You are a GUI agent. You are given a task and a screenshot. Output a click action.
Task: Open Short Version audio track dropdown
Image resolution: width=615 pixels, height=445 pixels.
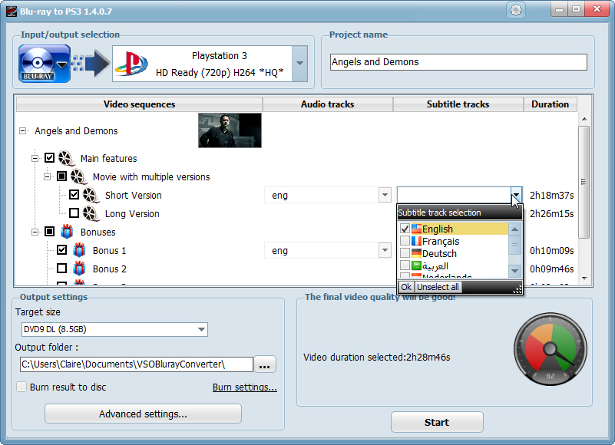click(385, 195)
